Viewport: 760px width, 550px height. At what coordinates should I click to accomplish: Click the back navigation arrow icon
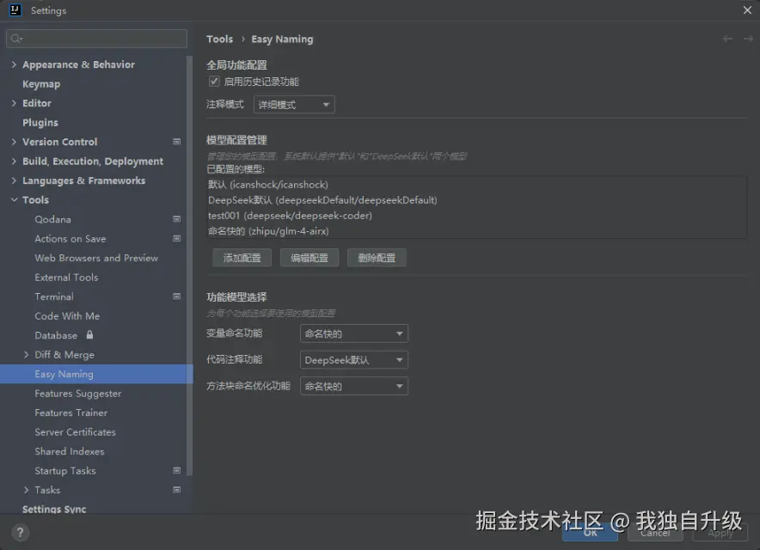[x=727, y=39]
